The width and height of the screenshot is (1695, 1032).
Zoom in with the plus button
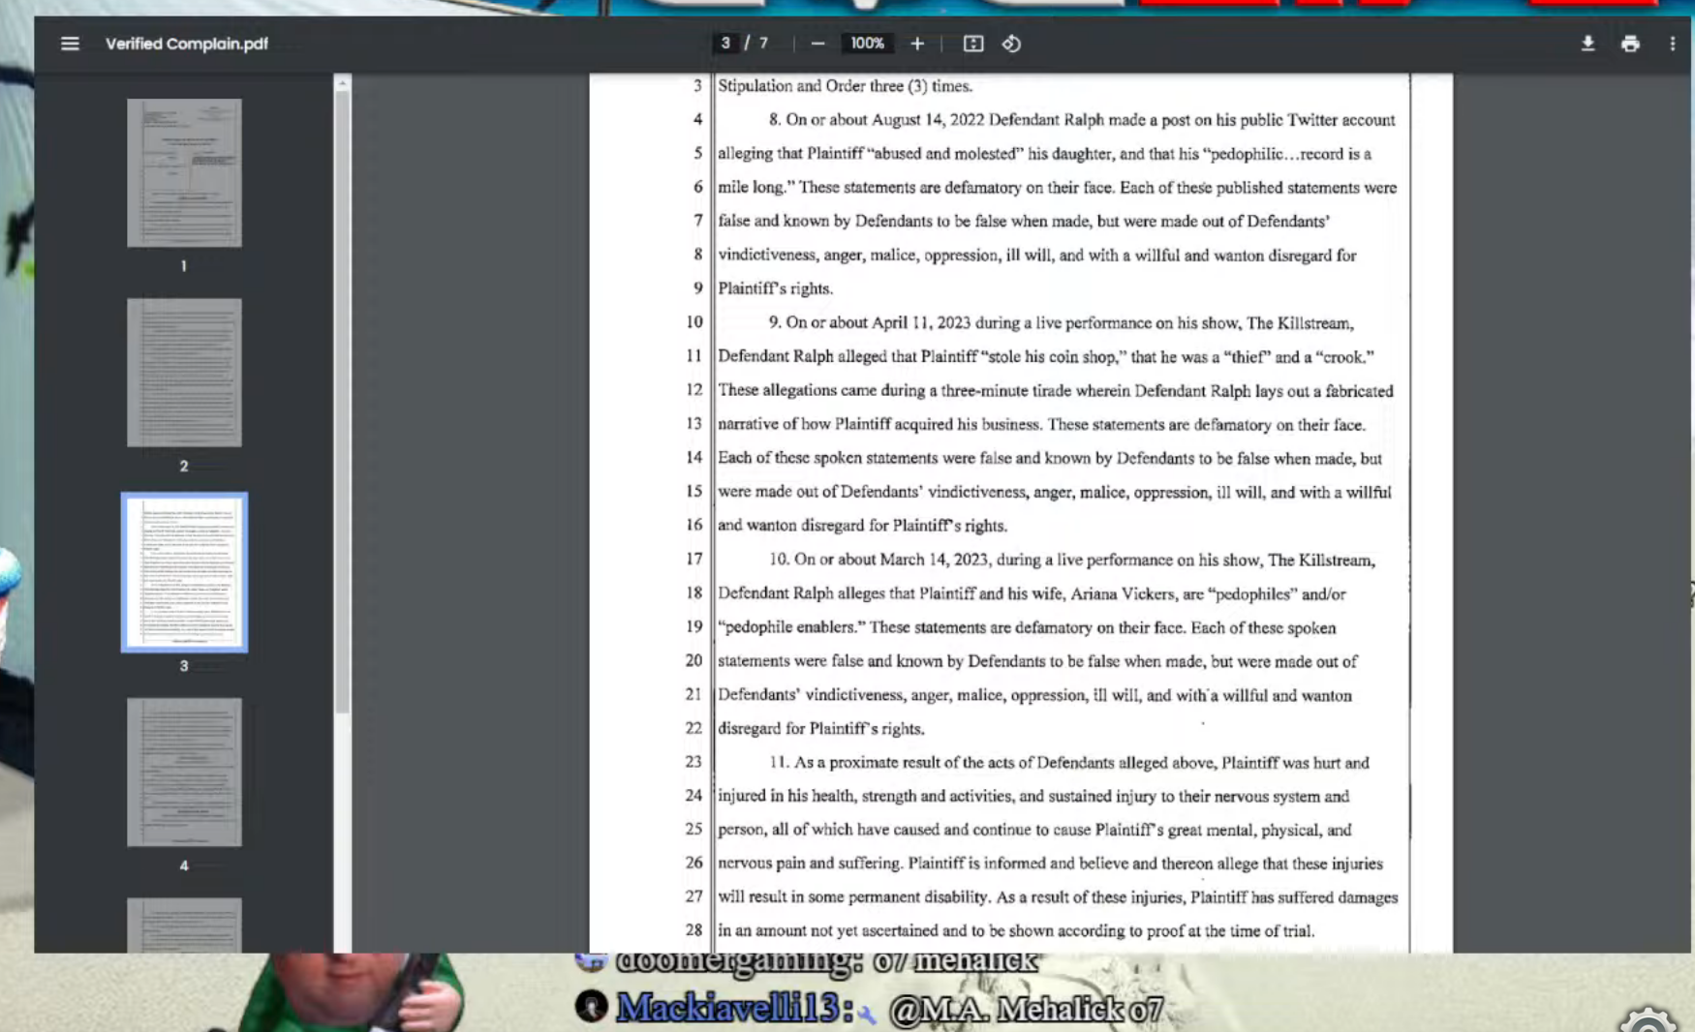(917, 44)
